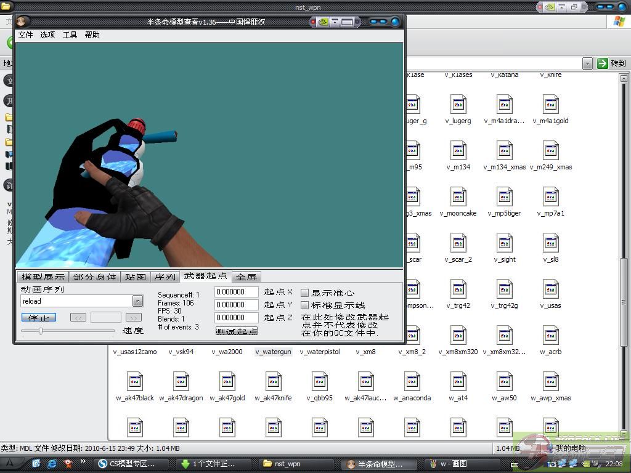Open the v_m4a1gold model file

(x=551, y=105)
